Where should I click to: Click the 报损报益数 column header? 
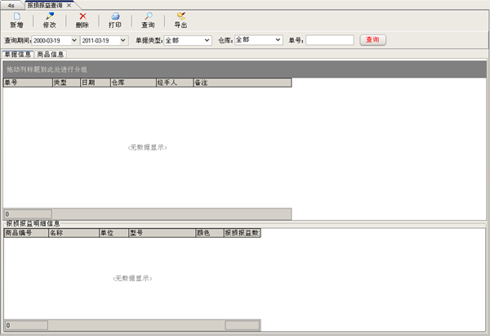tap(243, 232)
